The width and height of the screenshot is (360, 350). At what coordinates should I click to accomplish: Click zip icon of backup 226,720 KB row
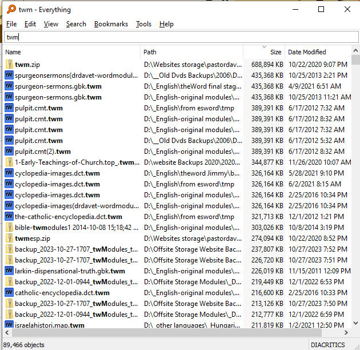click(9, 260)
